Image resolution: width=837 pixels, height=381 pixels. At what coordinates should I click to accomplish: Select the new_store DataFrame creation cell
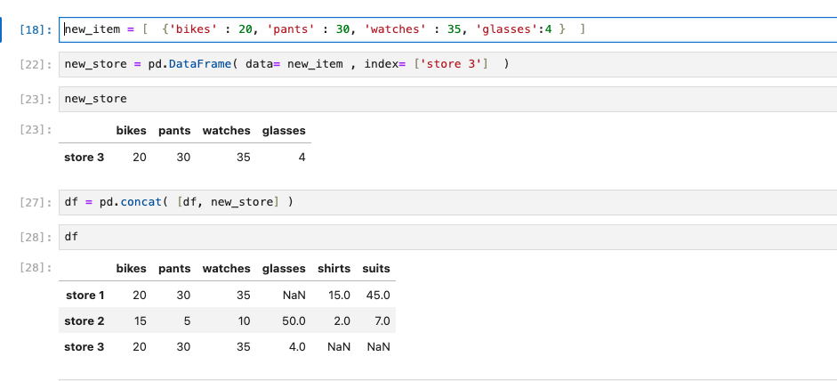pyautogui.click(x=448, y=64)
